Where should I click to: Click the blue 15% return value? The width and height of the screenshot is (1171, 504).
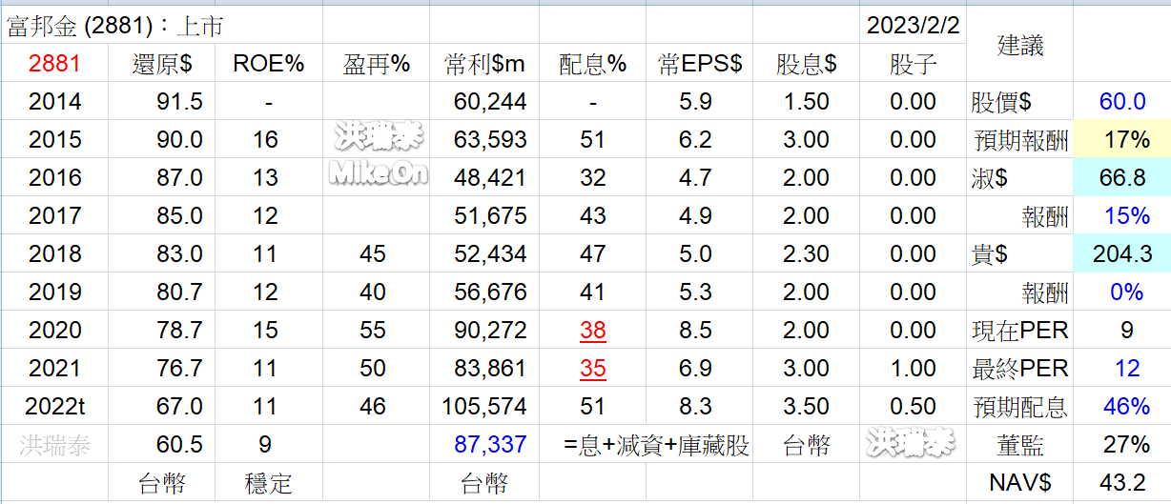coord(1127,216)
